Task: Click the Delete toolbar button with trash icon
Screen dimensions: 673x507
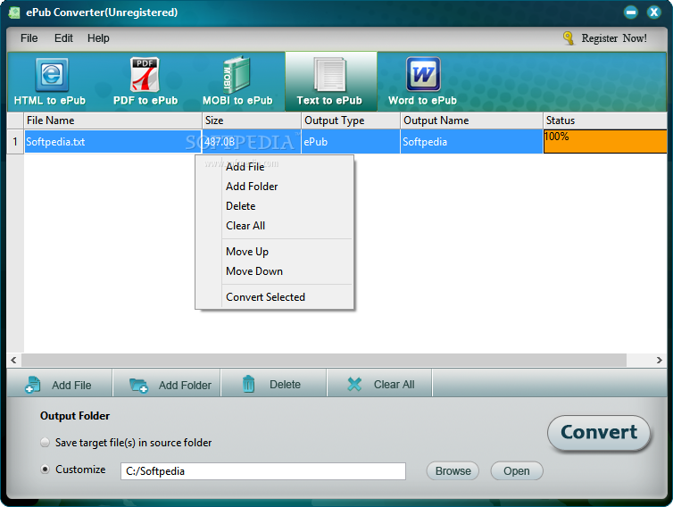Action: pyautogui.click(x=274, y=384)
